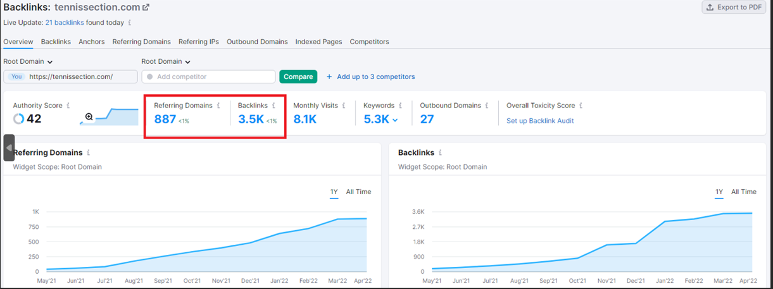Switch to Indexed Pages tab

[x=318, y=42]
